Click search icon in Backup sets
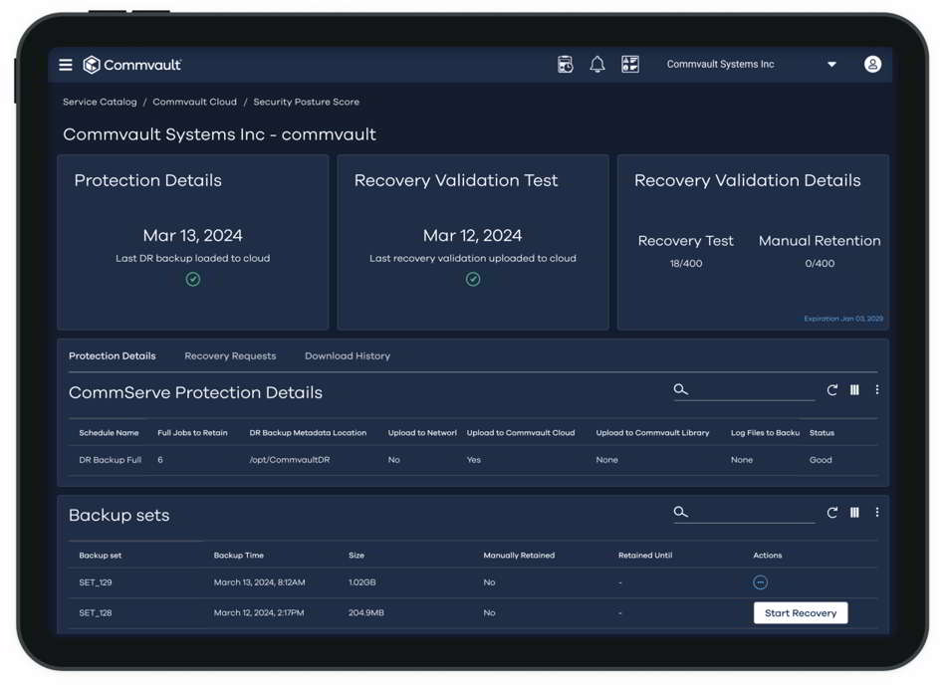This screenshot has height=688, width=946. tap(680, 512)
